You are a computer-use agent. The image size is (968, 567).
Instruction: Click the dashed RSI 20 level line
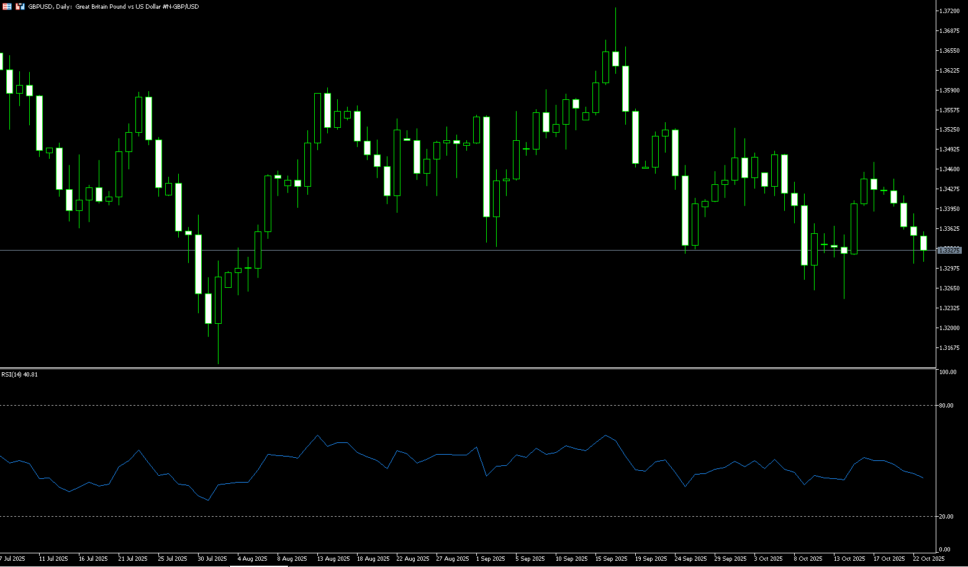tap(435, 517)
